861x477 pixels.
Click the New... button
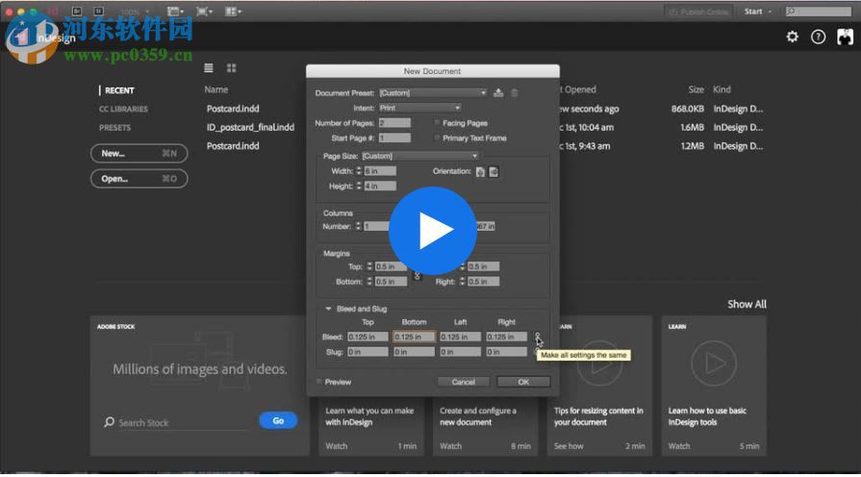tap(139, 153)
